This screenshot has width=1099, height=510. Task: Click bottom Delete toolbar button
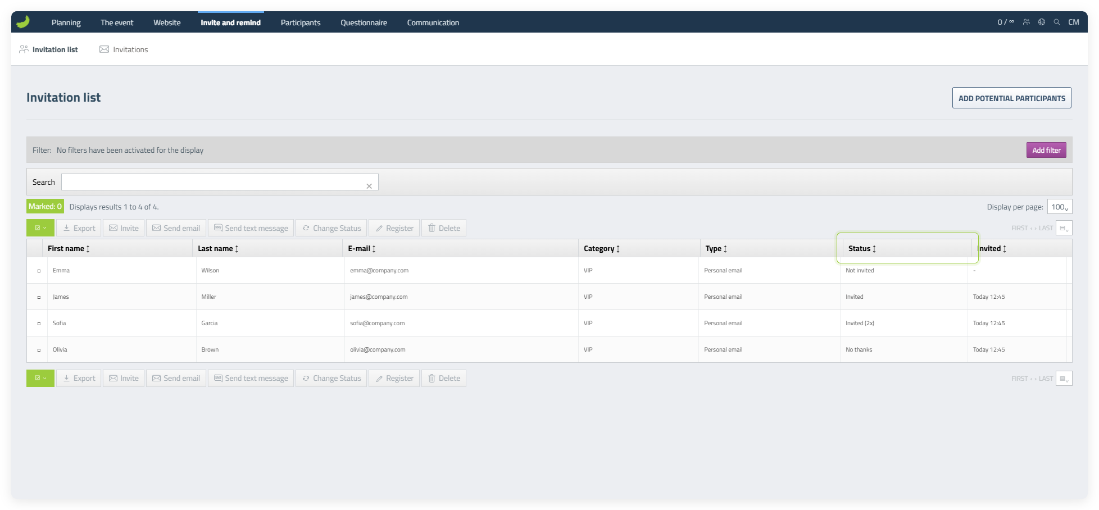click(444, 378)
